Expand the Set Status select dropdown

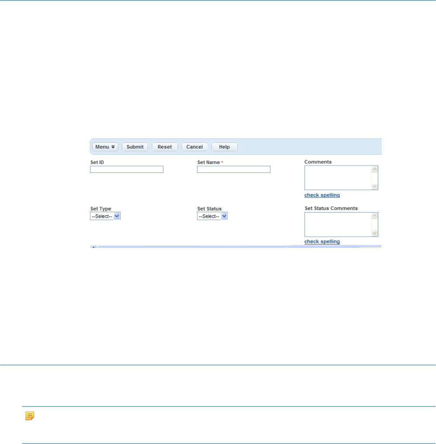pyautogui.click(x=212, y=216)
